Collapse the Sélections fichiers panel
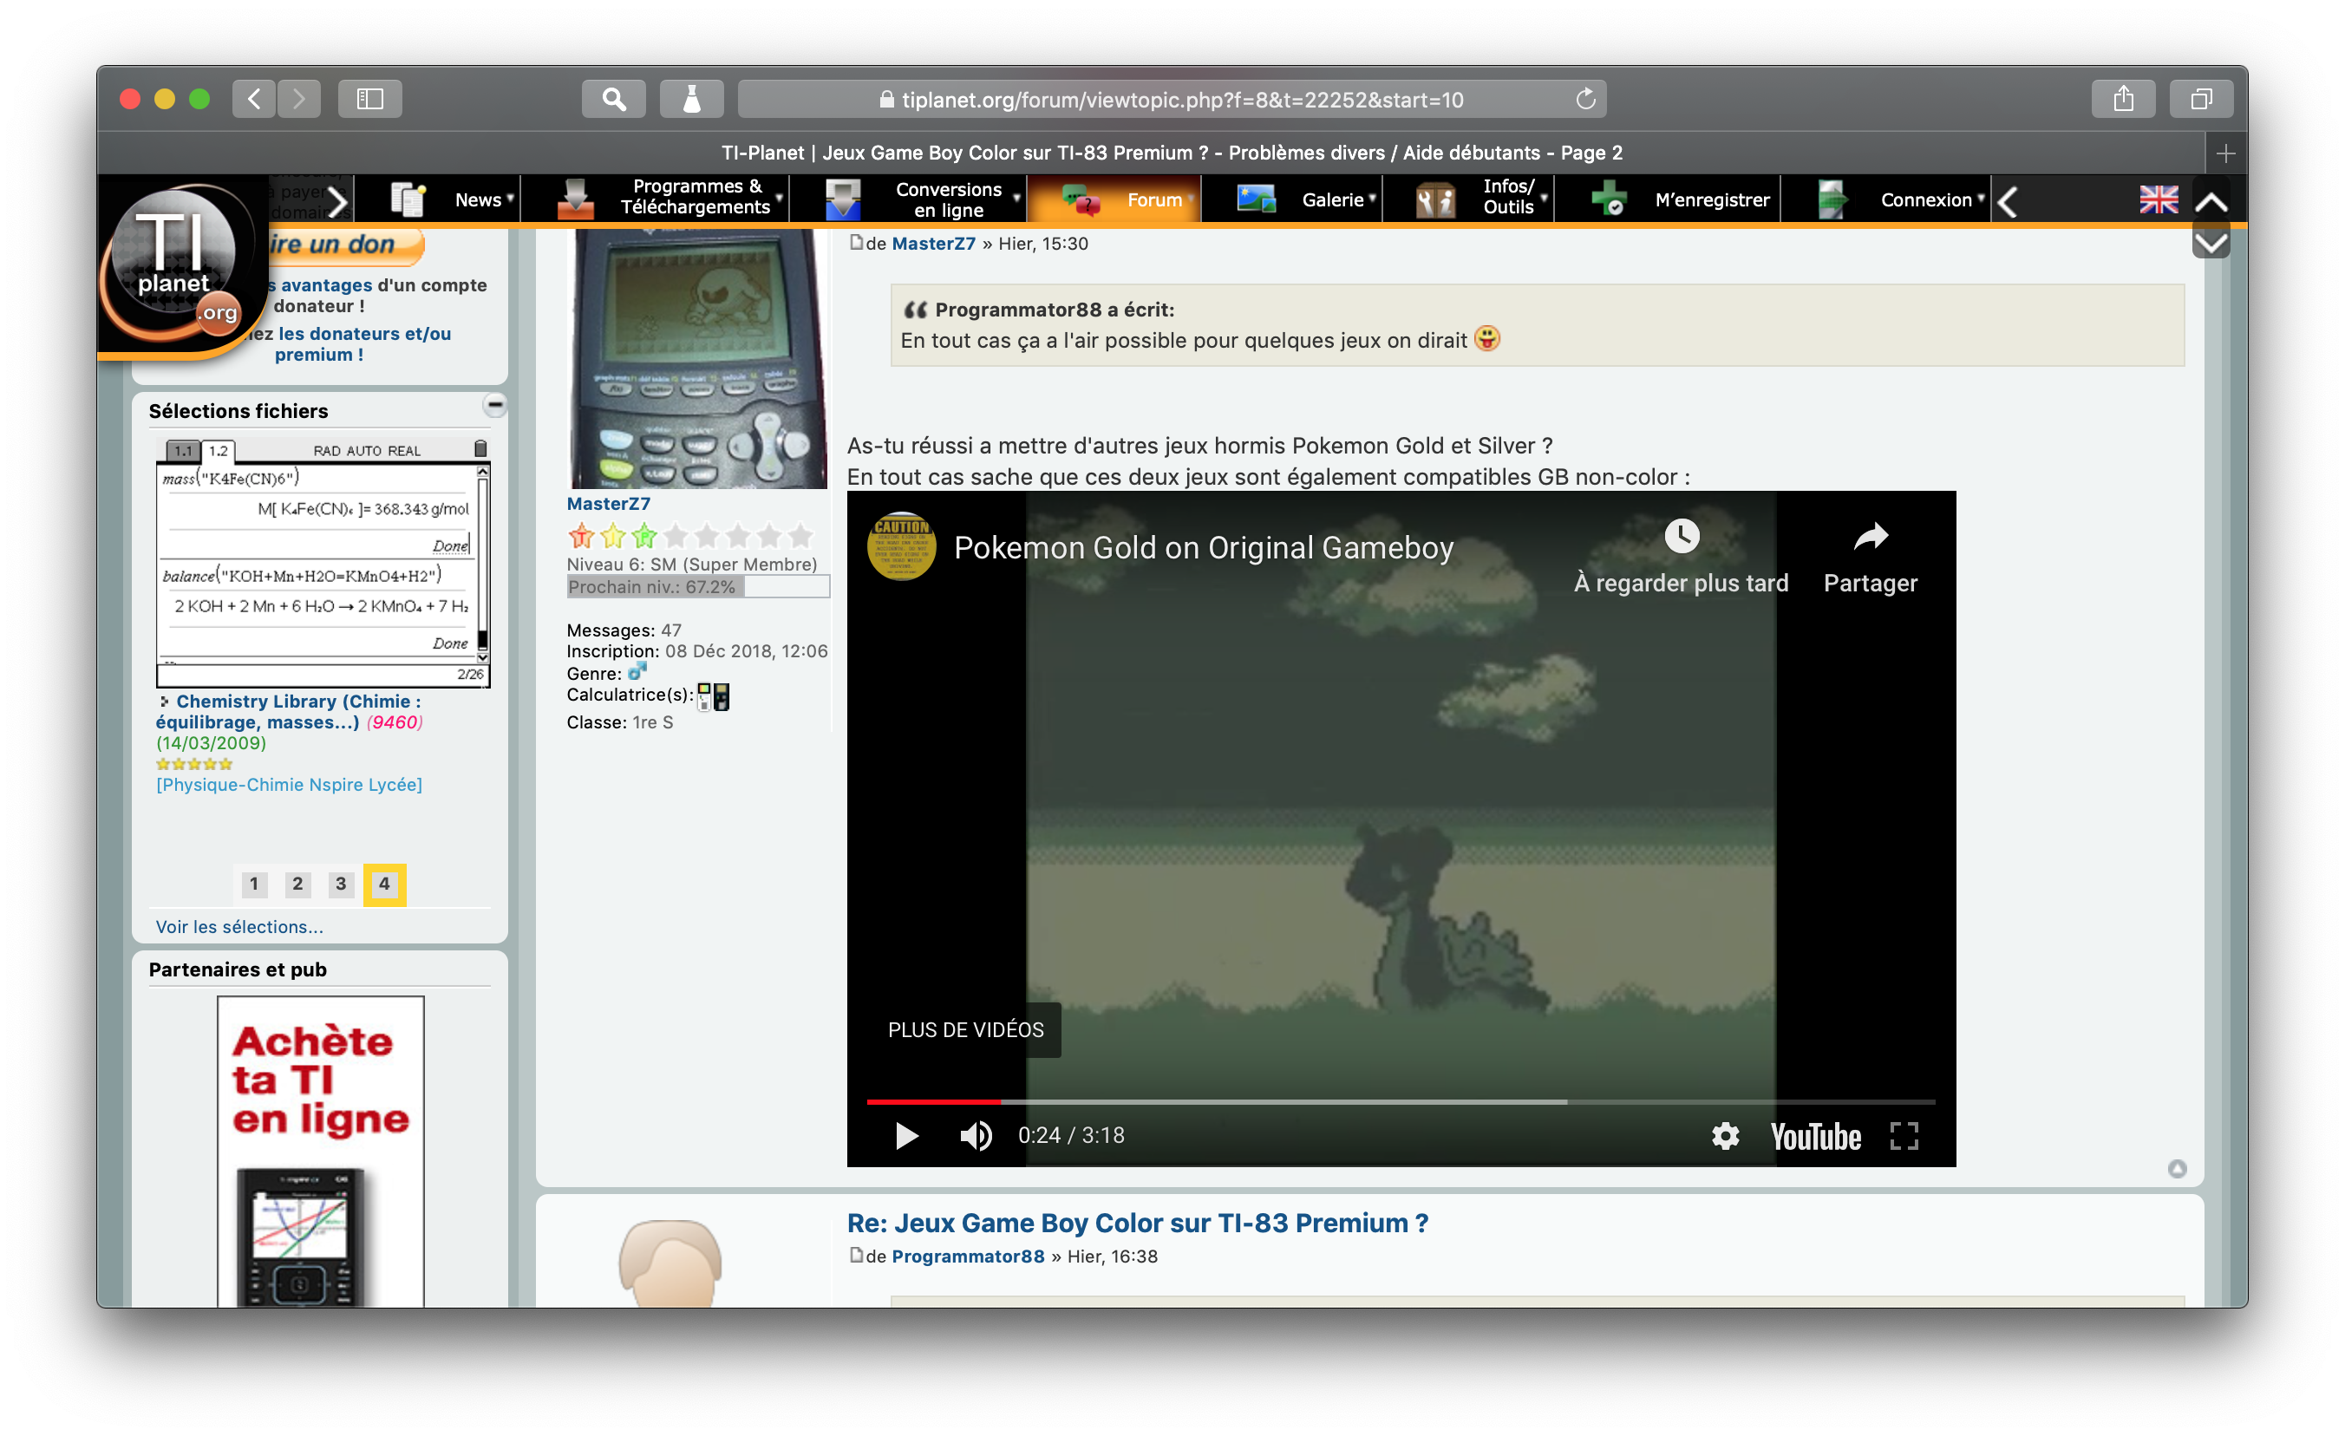 495,405
